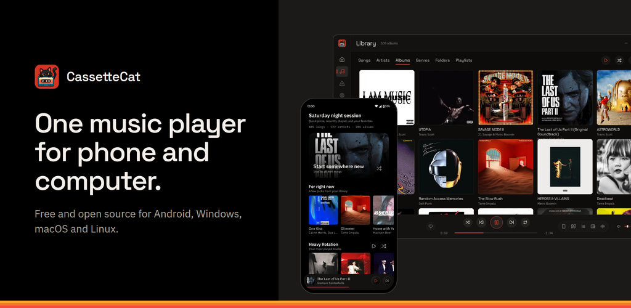Open Madison Beer cover on phone

click(383, 210)
